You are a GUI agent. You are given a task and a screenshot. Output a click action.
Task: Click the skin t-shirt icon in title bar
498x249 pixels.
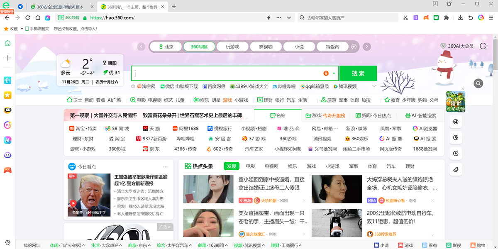point(449,4)
